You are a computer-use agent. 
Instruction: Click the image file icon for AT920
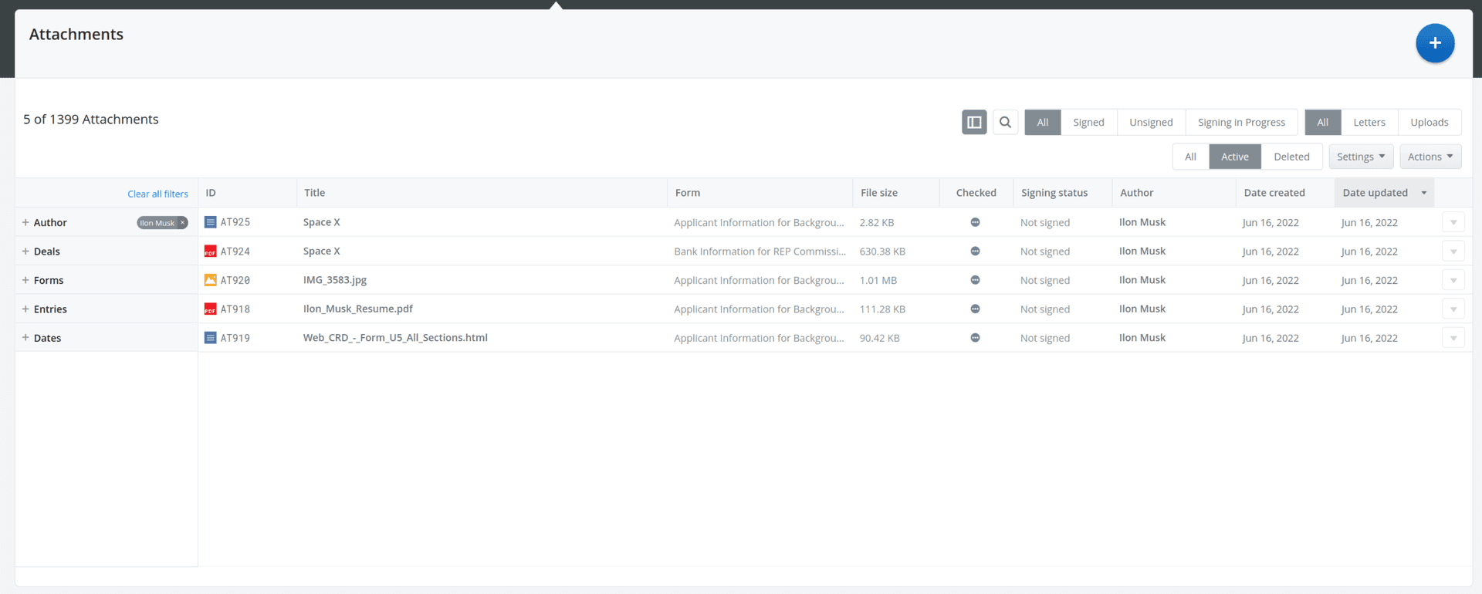tap(210, 280)
